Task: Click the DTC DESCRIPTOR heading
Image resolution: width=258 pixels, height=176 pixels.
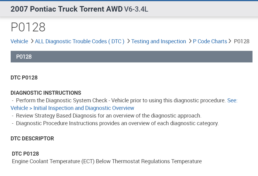Action: click(32, 139)
